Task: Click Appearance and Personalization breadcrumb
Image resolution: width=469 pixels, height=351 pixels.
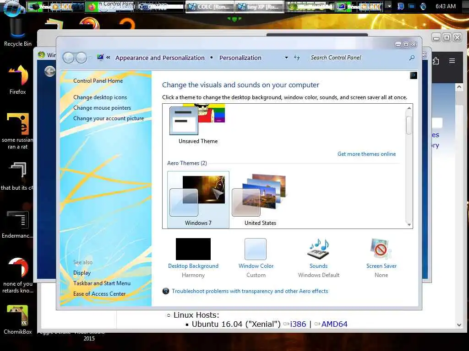Action: tap(160, 58)
